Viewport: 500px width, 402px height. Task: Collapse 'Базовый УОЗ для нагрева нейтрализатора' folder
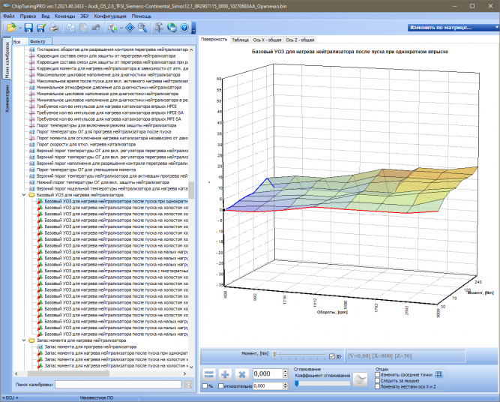(x=24, y=195)
